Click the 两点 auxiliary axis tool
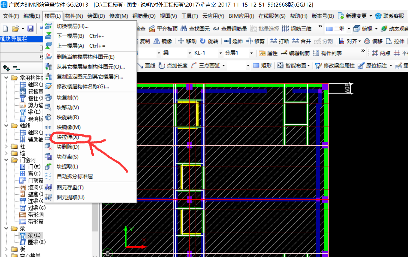 click(x=381, y=53)
